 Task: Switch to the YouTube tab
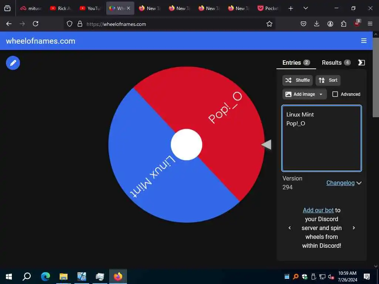coord(90,9)
